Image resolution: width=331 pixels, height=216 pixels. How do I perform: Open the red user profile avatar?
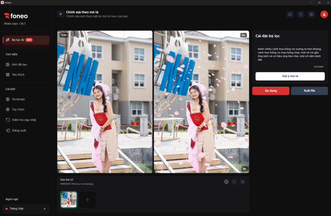[324, 14]
